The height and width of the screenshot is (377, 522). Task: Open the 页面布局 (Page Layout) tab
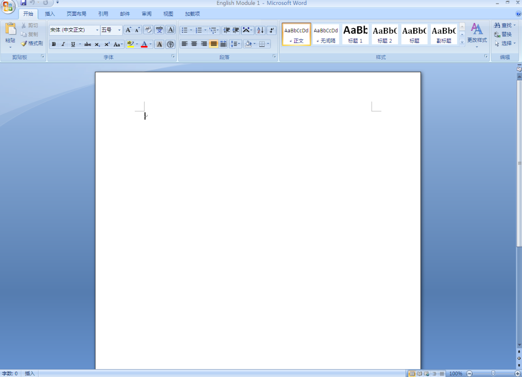[x=76, y=14]
